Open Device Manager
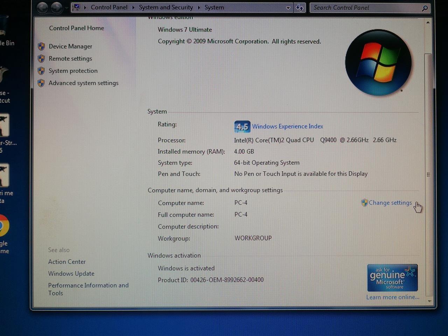This screenshot has height=336, width=448. point(70,46)
